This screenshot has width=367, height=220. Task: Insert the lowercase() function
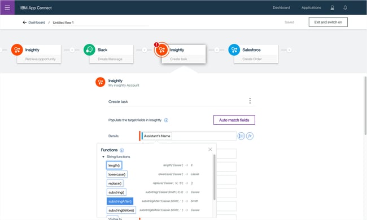[x=117, y=174]
